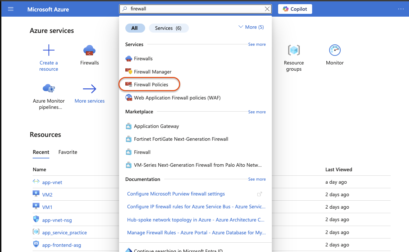
Task: Open Resource groups service icon
Action: pos(294,50)
